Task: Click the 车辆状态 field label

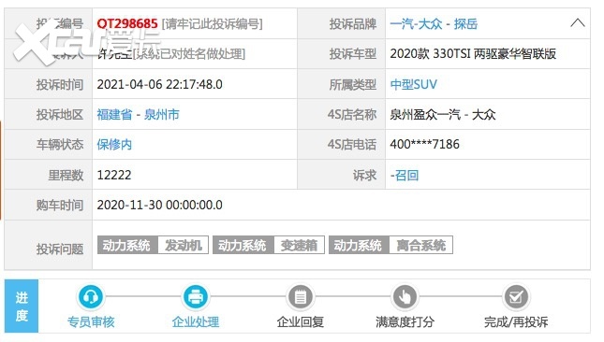Action: click(60, 145)
